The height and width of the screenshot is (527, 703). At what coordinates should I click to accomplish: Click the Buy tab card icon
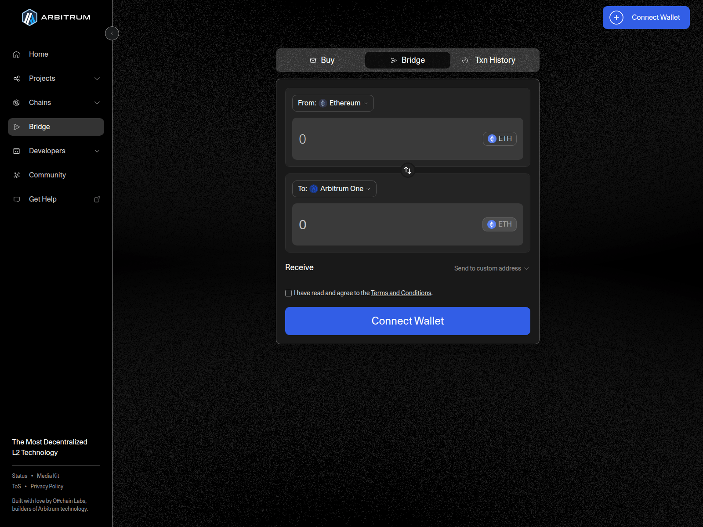coord(313,60)
